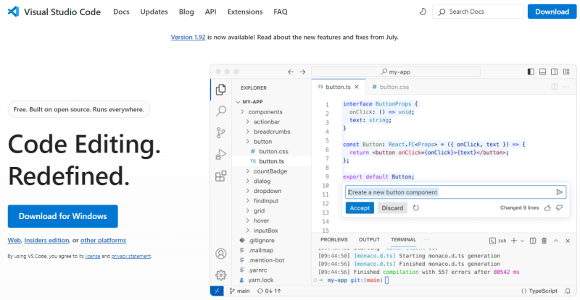Viewport: 580px width, 300px height.
Task: Toggle the secondary side bar layout icon
Action: (554, 72)
